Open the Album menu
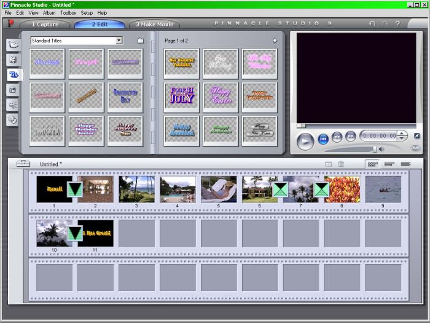430x323 pixels. (49, 13)
